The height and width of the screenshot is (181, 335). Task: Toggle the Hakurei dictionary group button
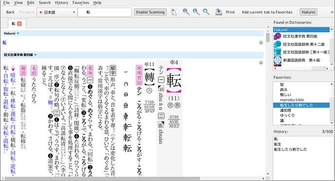tap(308, 12)
